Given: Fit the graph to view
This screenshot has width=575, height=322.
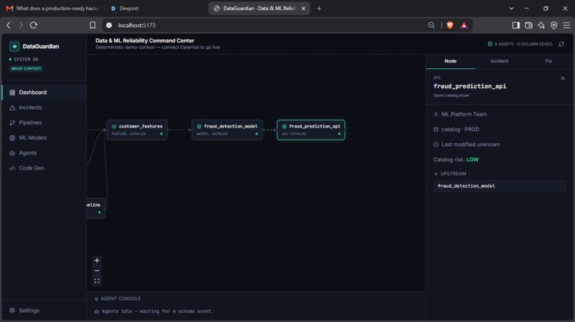Looking at the screenshot, I should (97, 281).
